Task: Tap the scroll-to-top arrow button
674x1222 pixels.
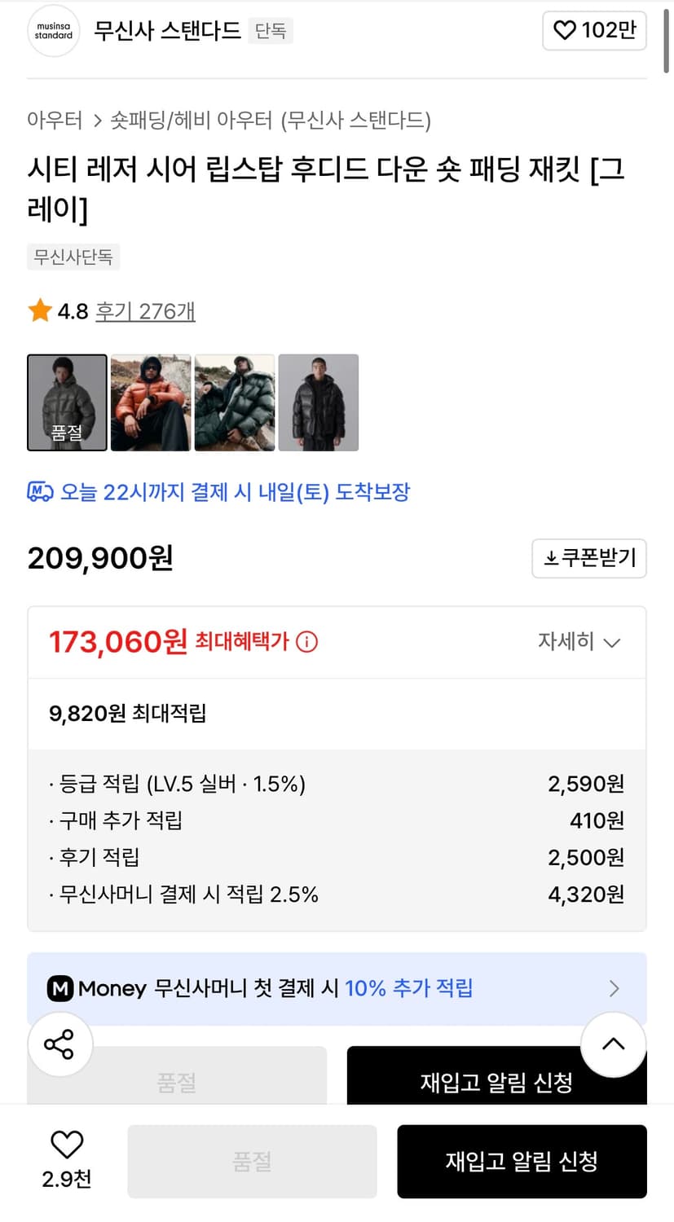Action: click(x=613, y=1044)
